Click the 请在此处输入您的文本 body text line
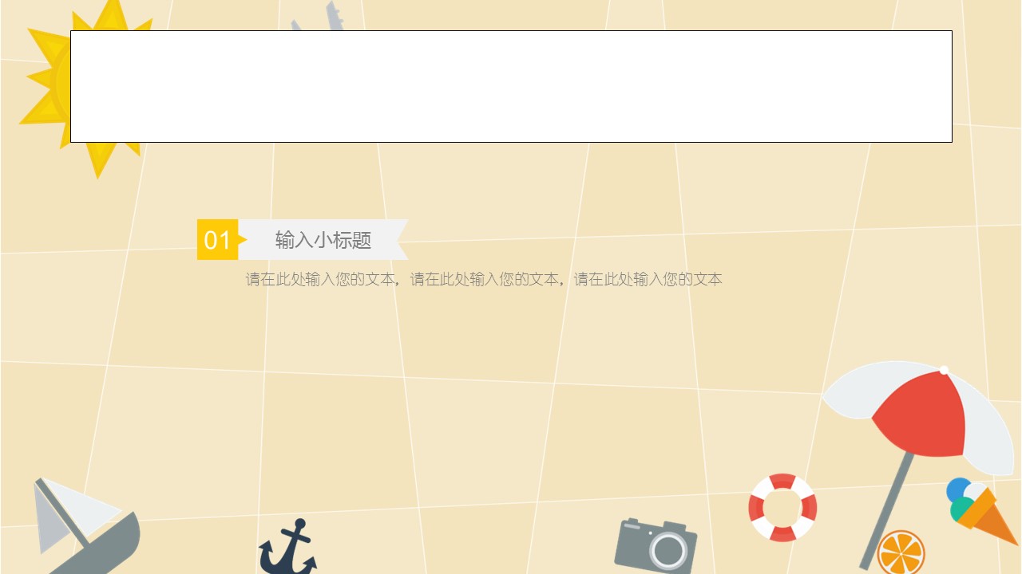Viewport: 1022px width, 574px height. [x=484, y=280]
